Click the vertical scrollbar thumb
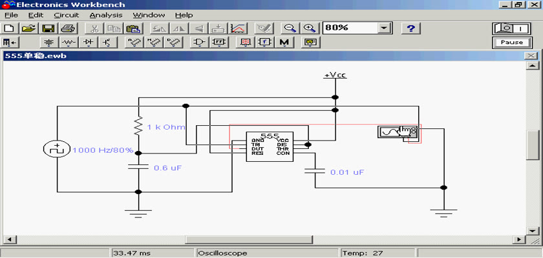Viewport: 543px width, 258px height. pos(532,144)
